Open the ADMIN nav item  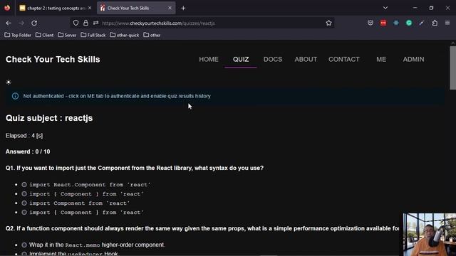pyautogui.click(x=413, y=60)
